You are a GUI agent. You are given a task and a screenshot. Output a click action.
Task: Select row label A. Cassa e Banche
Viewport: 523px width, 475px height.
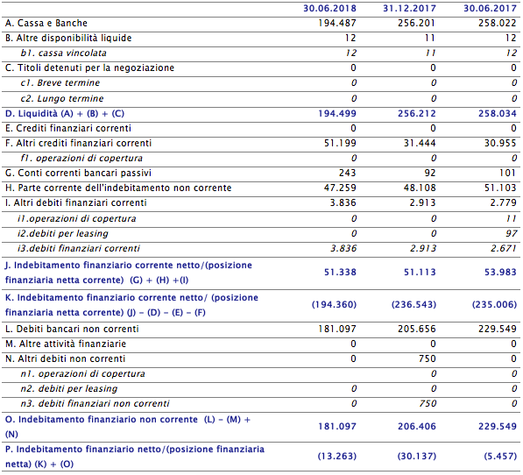pos(46,23)
